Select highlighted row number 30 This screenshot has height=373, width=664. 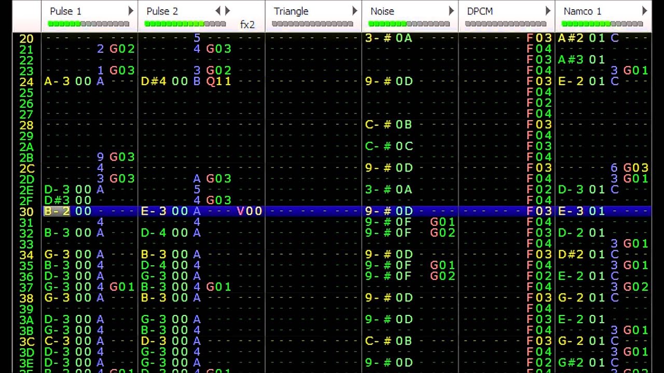(26, 211)
